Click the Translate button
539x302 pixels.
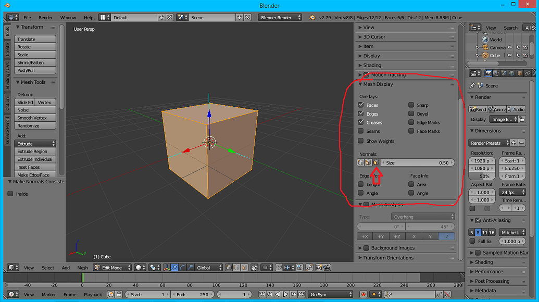coord(35,39)
